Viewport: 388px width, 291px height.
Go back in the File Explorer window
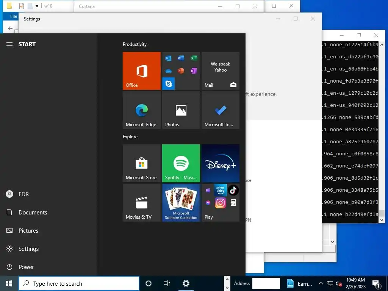pos(10,28)
